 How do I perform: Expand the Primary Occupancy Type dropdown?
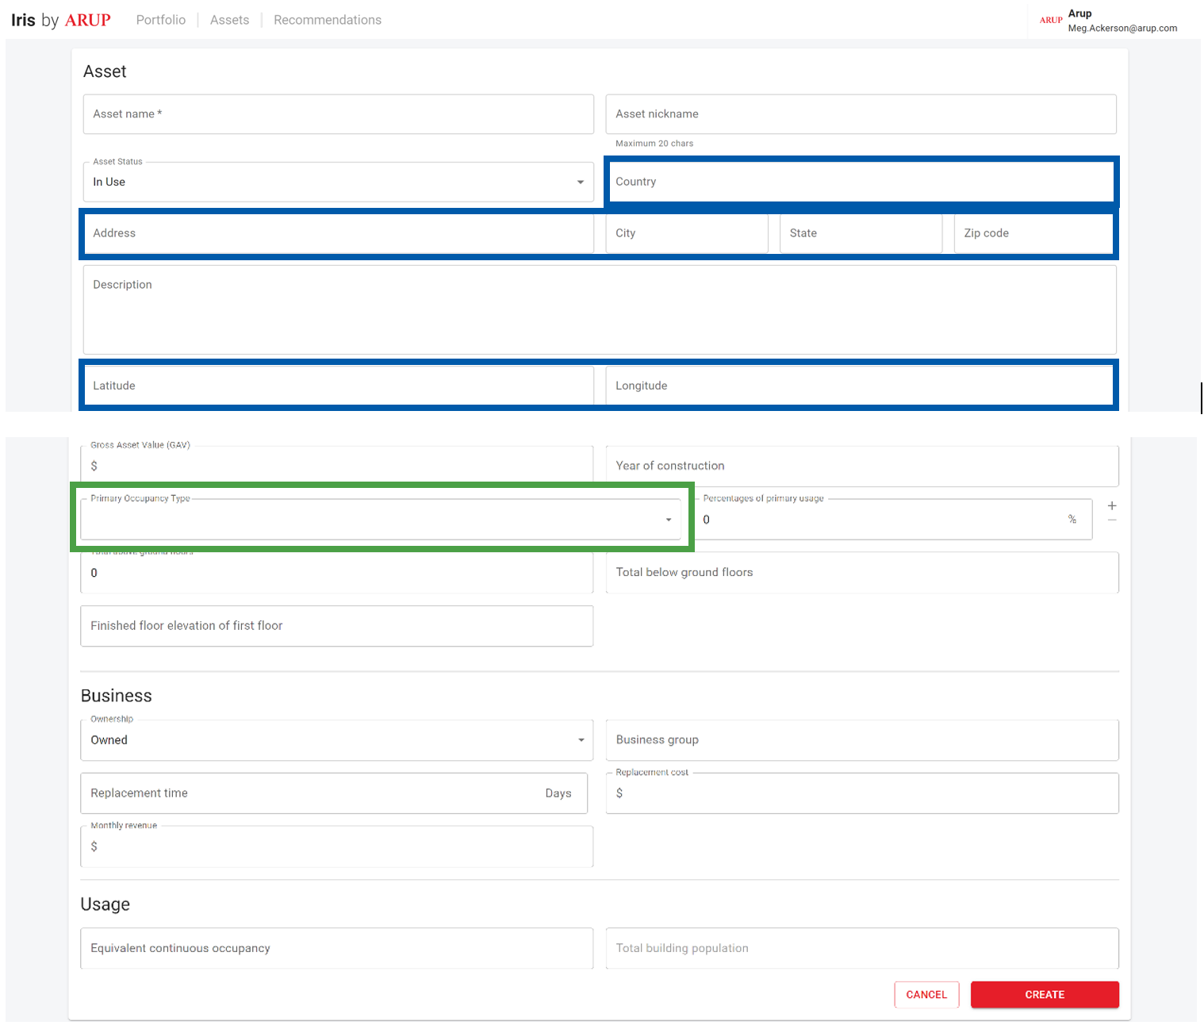pyautogui.click(x=380, y=520)
